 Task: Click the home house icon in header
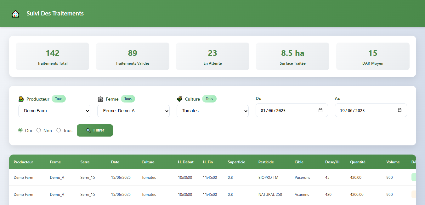(15, 14)
